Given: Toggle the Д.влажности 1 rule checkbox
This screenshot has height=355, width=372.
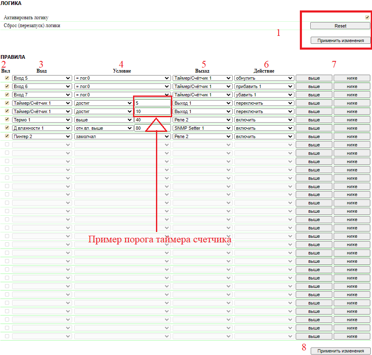Looking at the screenshot, I should click(7, 128).
